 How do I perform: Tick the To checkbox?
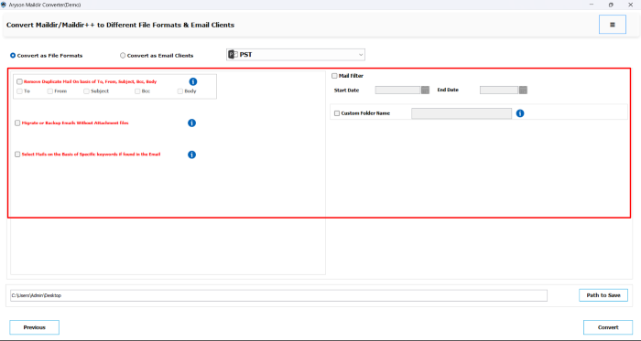point(19,91)
